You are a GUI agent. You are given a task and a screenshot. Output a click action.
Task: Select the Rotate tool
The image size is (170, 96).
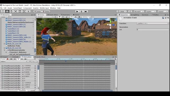11,11
